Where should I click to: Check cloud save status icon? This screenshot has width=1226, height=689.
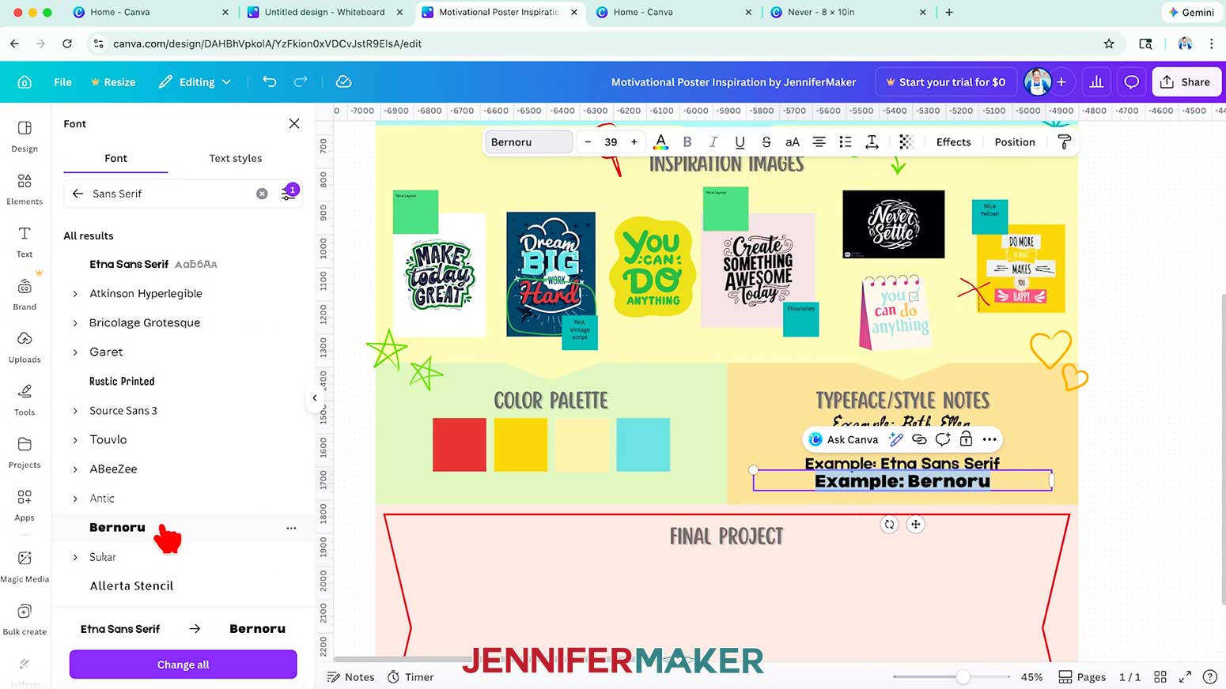click(x=343, y=81)
